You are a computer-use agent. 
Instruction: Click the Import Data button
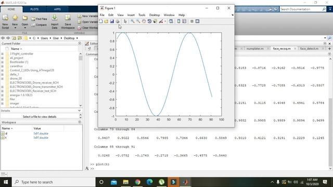click(x=55, y=22)
